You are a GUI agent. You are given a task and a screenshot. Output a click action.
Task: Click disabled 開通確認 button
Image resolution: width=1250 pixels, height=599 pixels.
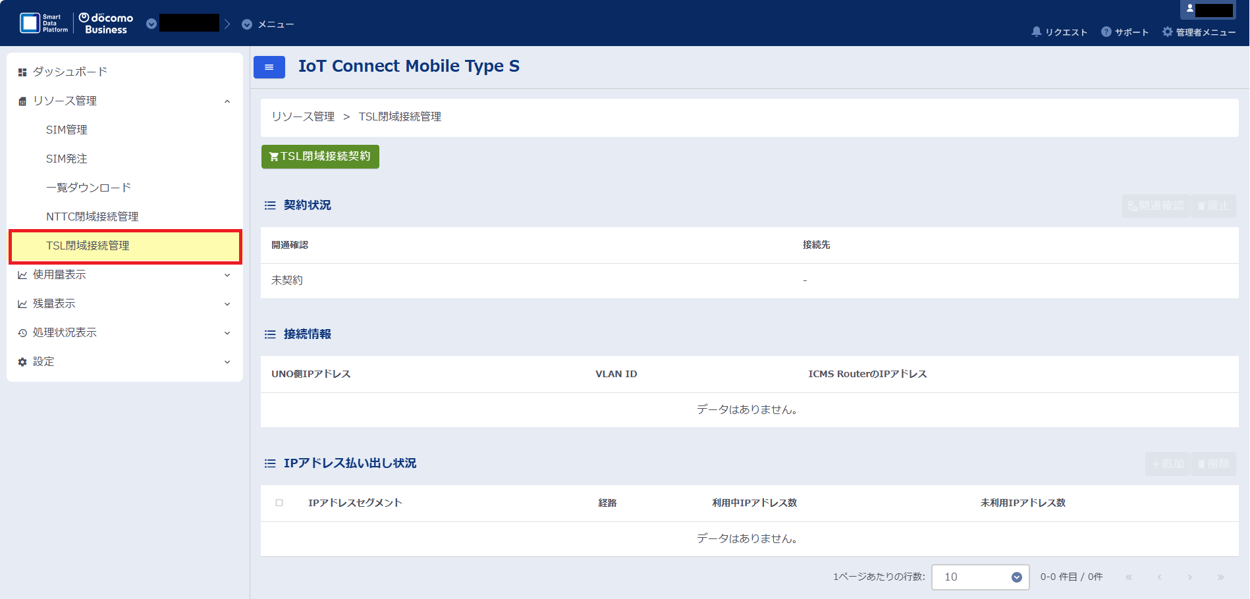pyautogui.click(x=1156, y=206)
